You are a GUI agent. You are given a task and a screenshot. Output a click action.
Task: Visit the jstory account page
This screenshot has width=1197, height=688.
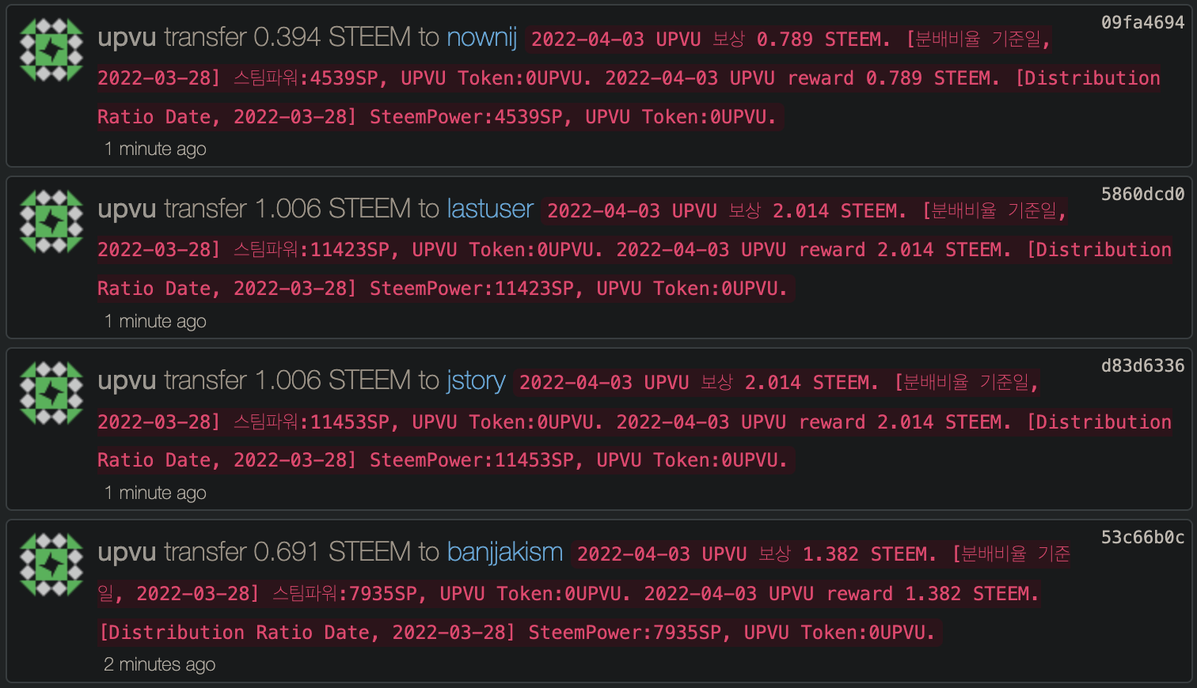(x=476, y=380)
